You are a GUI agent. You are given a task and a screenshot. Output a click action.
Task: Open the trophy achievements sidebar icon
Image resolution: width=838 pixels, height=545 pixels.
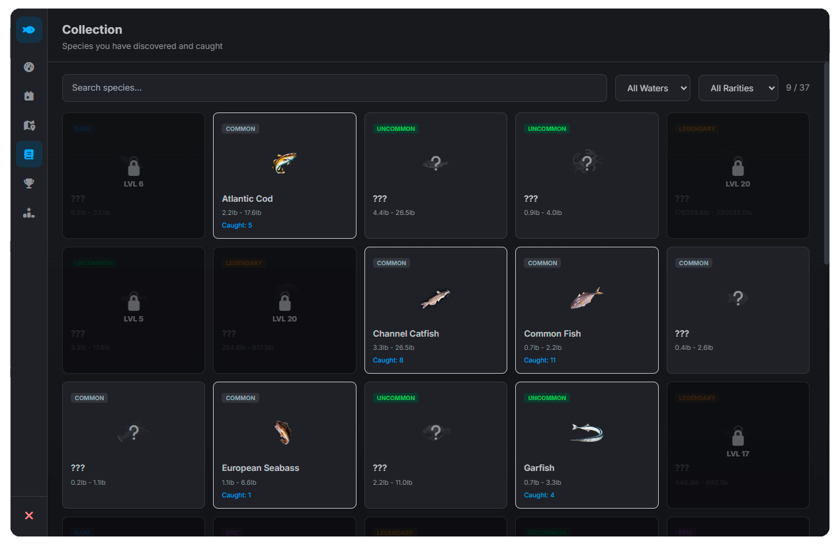29,183
